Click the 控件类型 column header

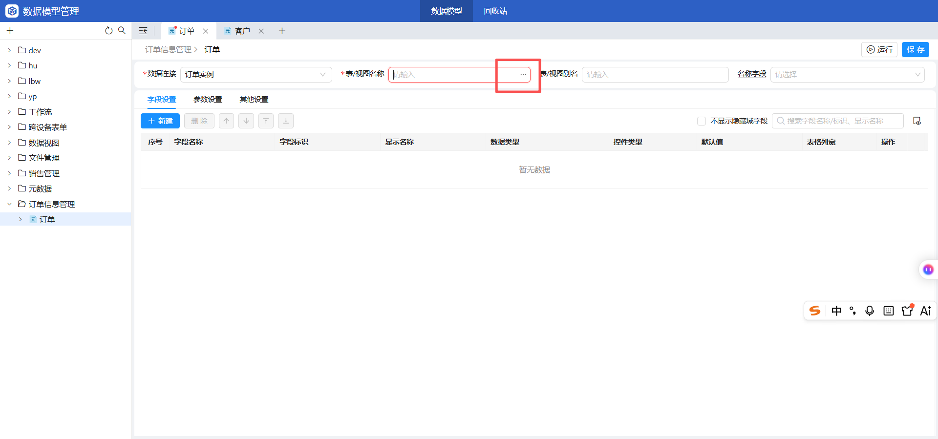pos(628,142)
